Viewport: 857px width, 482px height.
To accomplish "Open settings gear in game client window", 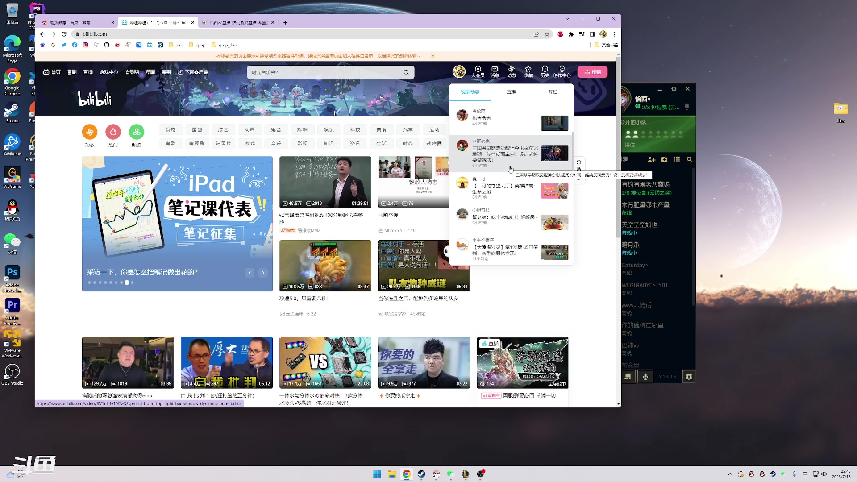I will [674, 89].
